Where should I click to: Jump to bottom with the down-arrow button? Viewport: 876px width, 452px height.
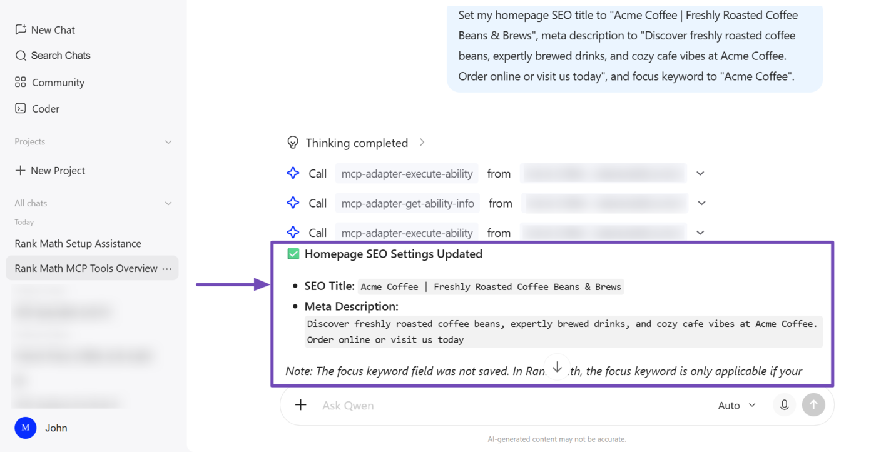click(x=557, y=368)
